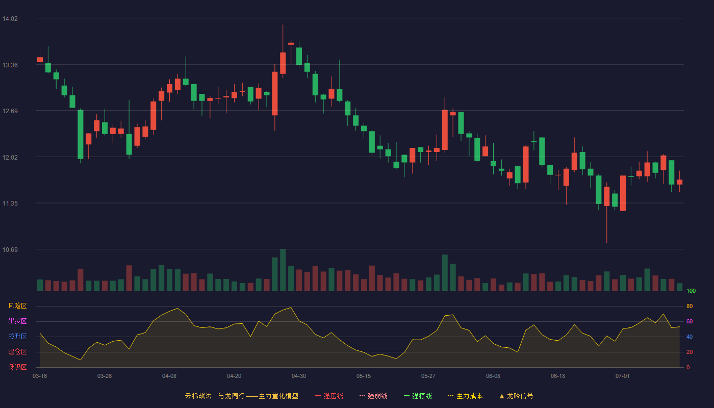
Task: Click the candle with the lowest lower wick
Action: pyautogui.click(x=606, y=212)
